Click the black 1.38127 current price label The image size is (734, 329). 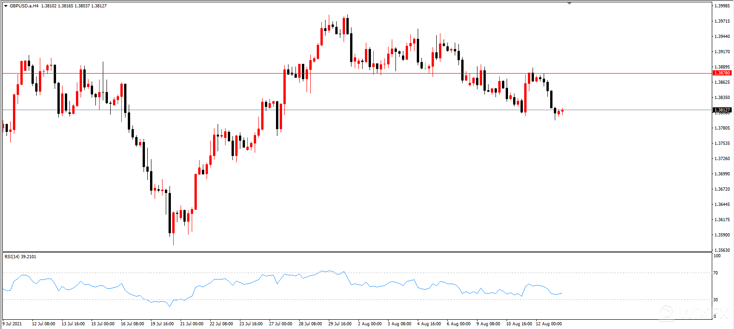pos(721,110)
